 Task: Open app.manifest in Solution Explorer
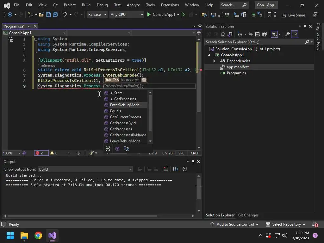pyautogui.click(x=238, y=67)
